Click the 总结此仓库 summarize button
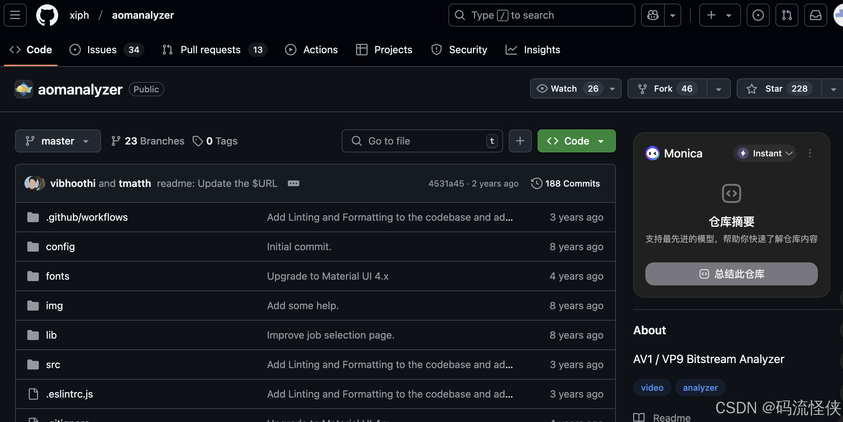This screenshot has width=843, height=422. tap(731, 274)
